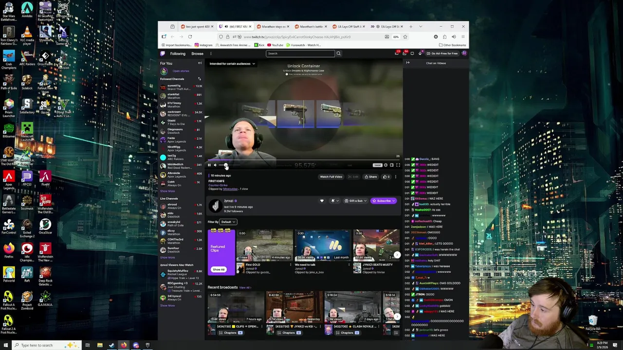The height and width of the screenshot is (350, 623).
Task: Pause the clip with the pause button
Action: 209,165
